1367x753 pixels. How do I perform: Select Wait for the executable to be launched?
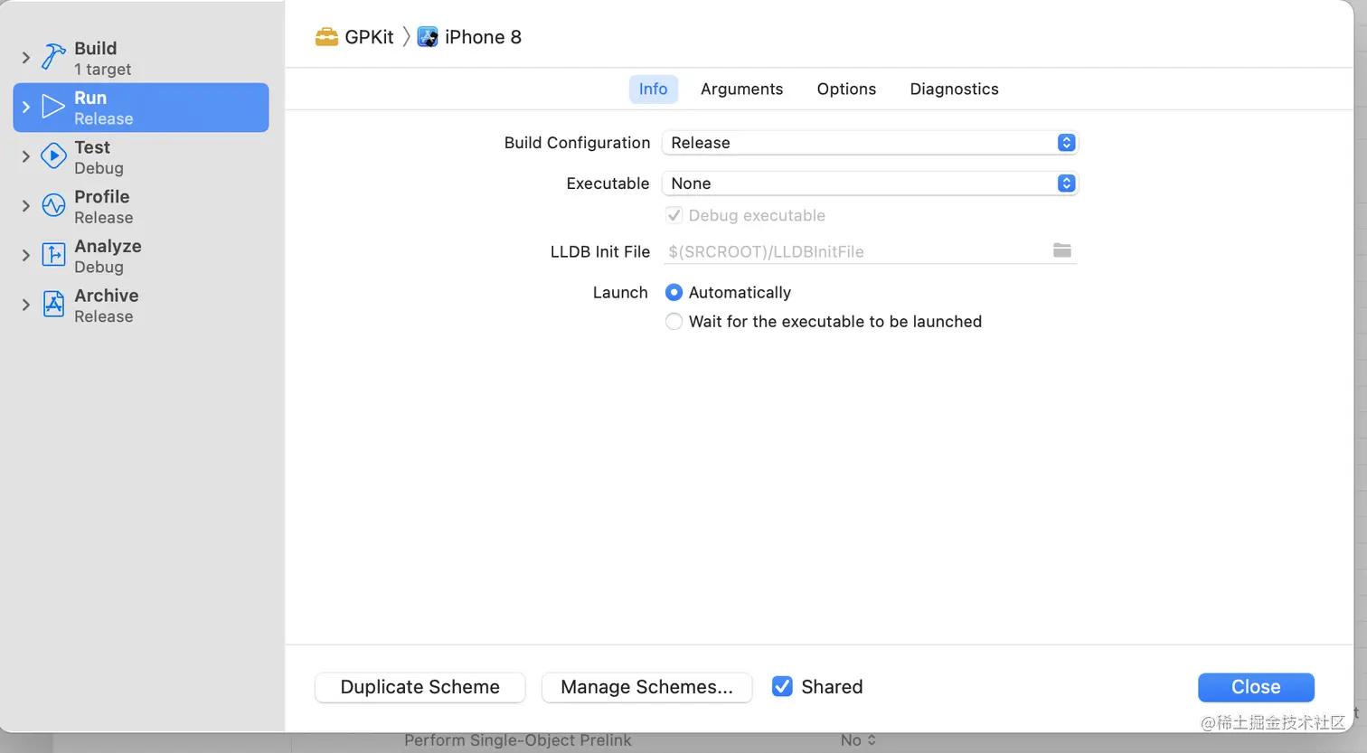tap(674, 321)
